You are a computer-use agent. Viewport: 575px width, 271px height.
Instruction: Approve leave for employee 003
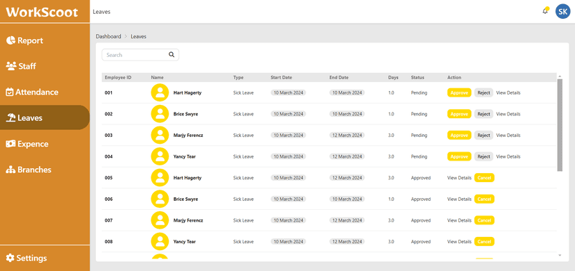click(459, 135)
